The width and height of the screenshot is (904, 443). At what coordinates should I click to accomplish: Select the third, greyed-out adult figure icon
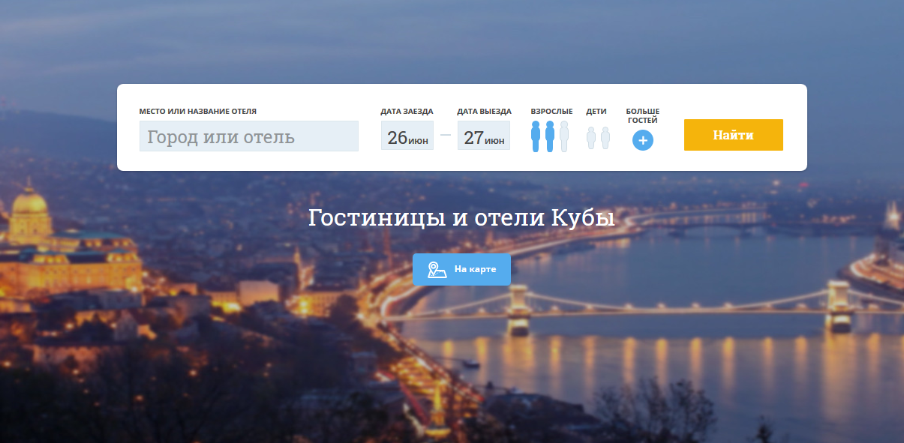pos(564,136)
